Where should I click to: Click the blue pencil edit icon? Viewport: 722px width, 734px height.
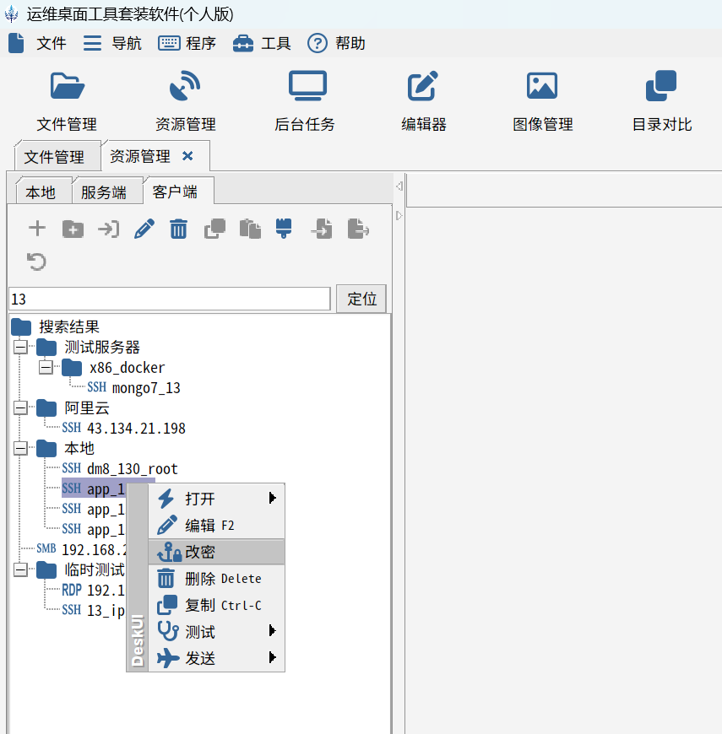tap(144, 229)
